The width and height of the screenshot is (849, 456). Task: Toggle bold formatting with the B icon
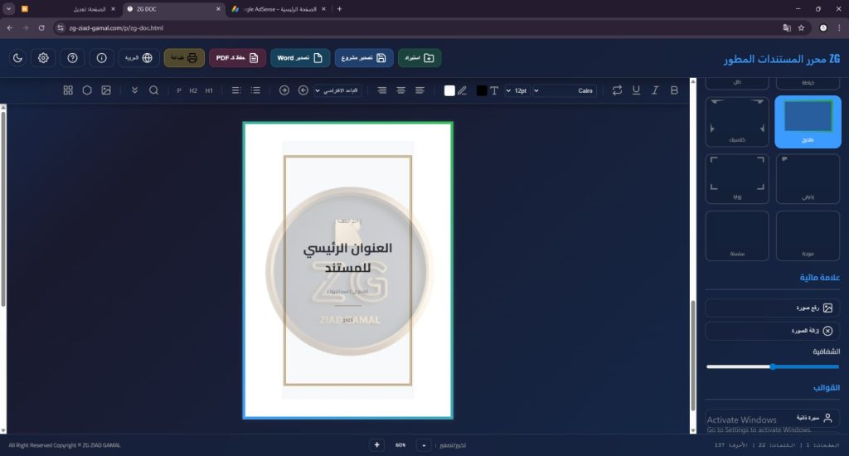(674, 90)
